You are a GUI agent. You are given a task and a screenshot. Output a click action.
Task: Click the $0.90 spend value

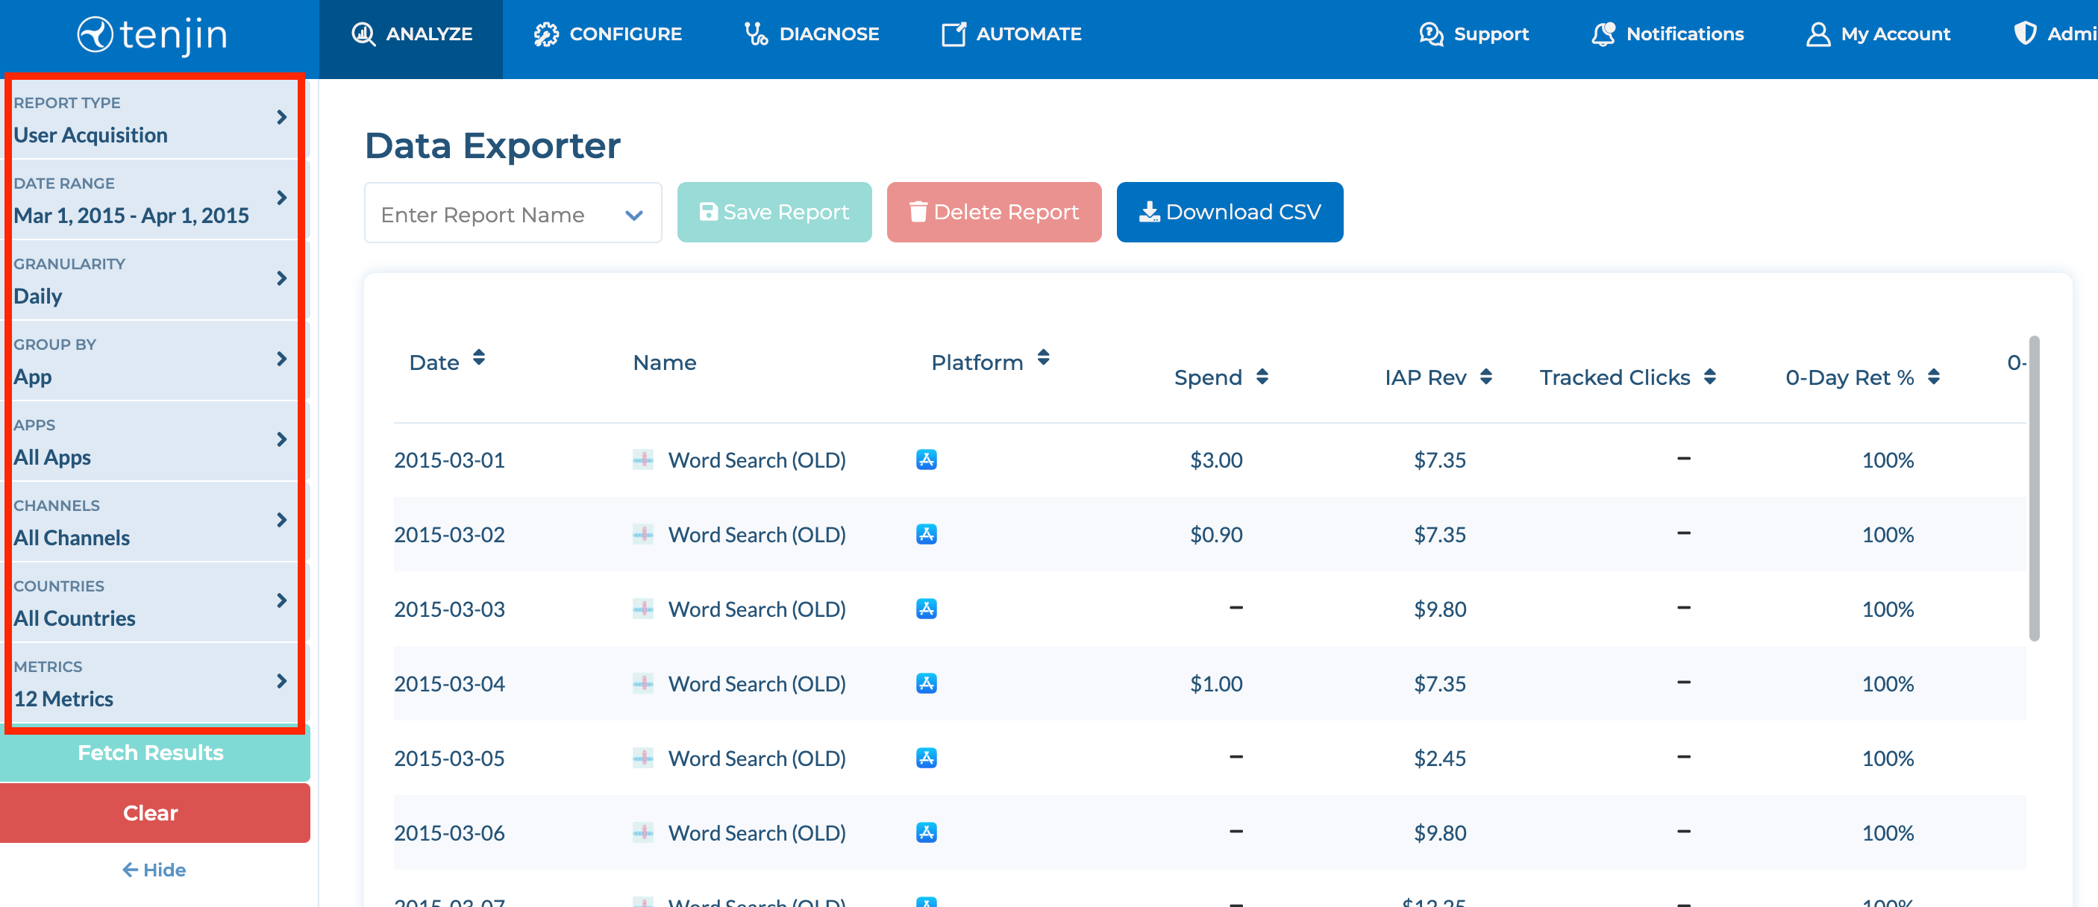[1216, 535]
